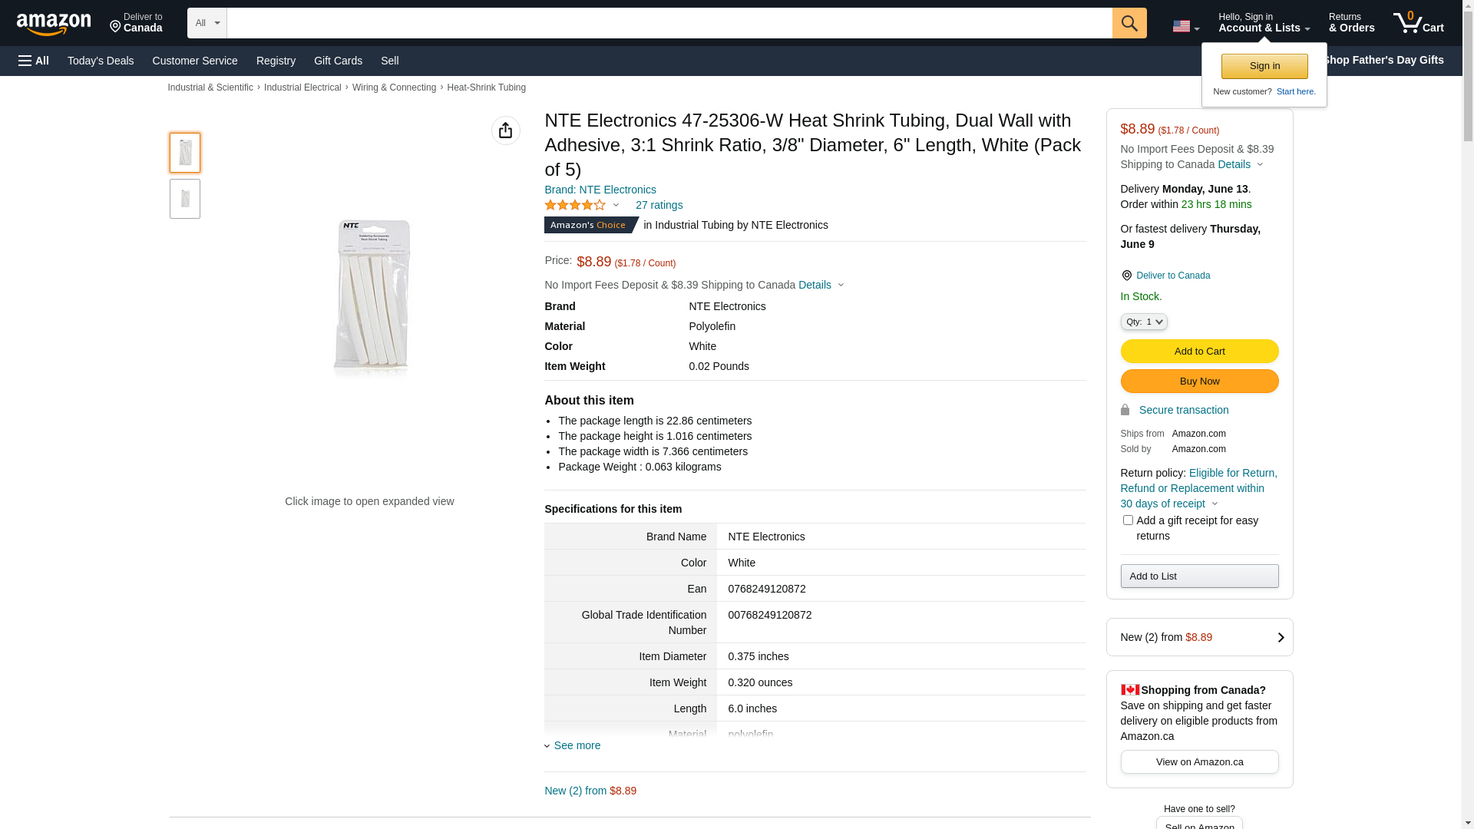This screenshot has height=829, width=1474.
Task: Open the All hamburger menu
Action: click(x=34, y=61)
